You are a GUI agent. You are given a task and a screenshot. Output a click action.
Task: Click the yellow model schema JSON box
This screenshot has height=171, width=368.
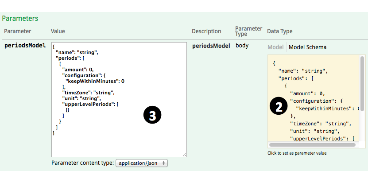click(x=314, y=99)
